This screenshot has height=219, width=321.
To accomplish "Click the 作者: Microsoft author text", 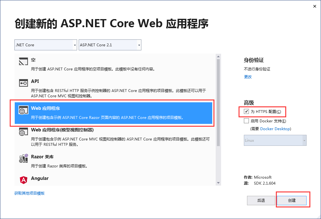I will pos(258,177).
